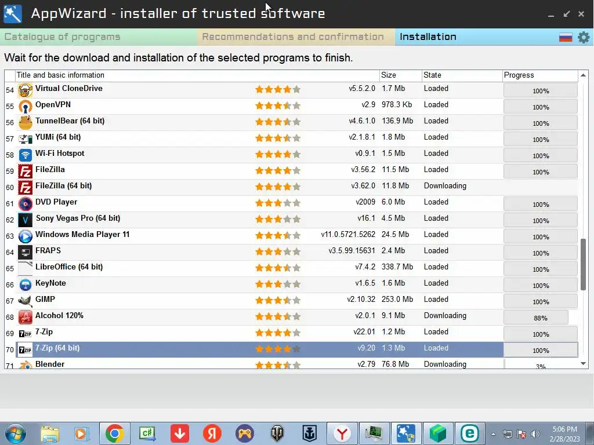The height and width of the screenshot is (445, 594).
Task: Click the FRAPS icon
Action: pyautogui.click(x=26, y=253)
